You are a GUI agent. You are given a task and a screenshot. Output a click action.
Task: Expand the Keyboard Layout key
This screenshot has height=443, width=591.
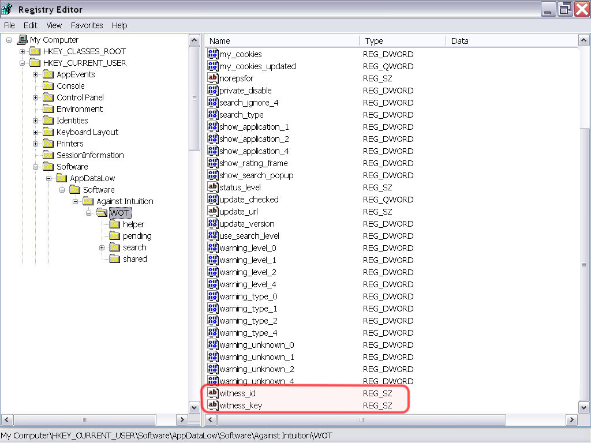[35, 132]
